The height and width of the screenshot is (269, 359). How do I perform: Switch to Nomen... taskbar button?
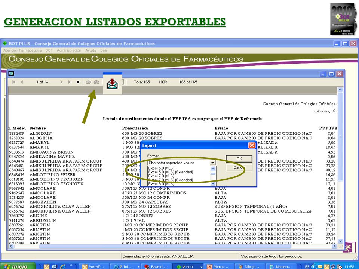[x=281, y=266]
